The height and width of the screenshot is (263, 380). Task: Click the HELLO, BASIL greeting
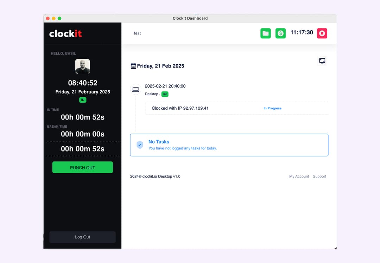tap(63, 53)
